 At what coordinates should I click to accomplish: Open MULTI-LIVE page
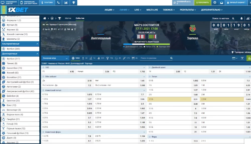(152, 10)
